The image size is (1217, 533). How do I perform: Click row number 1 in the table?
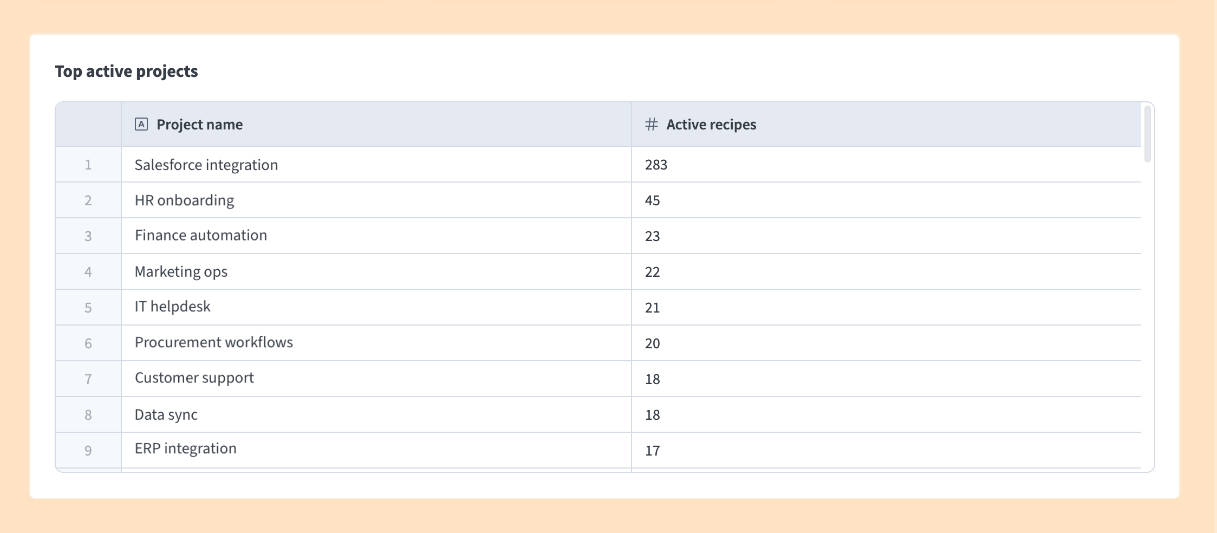88,165
